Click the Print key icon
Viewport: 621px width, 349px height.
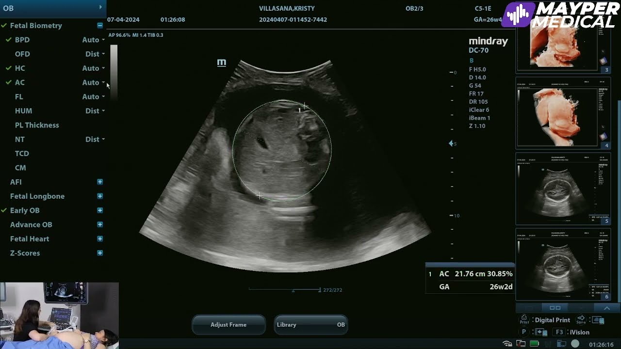(x=524, y=320)
